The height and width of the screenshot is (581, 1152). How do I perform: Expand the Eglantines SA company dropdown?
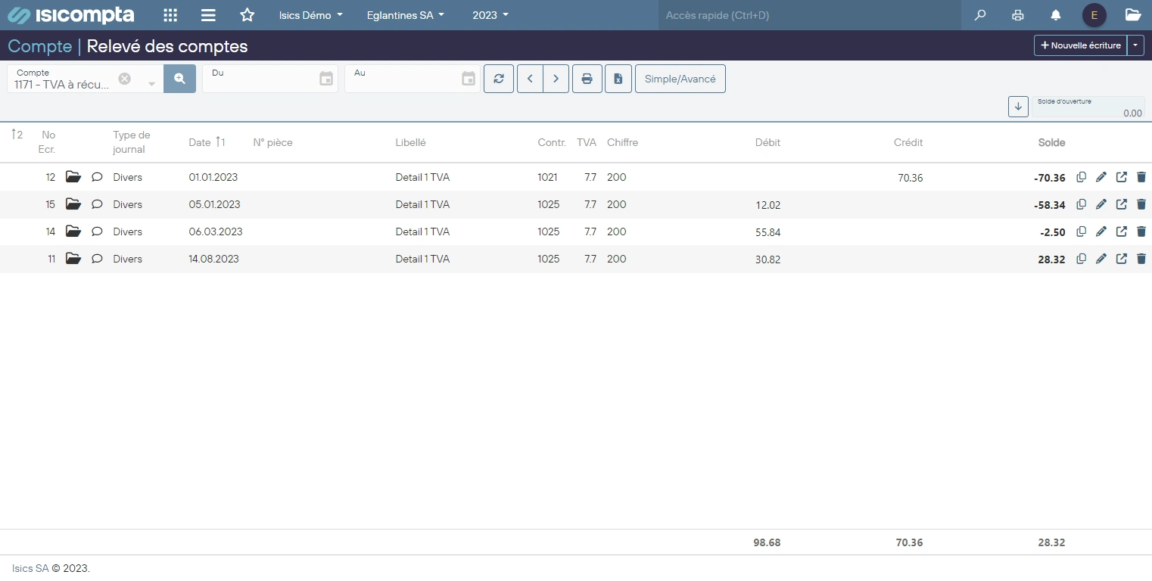(x=405, y=15)
